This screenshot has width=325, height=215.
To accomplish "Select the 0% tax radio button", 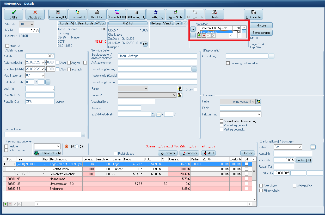I will click(x=77, y=146).
